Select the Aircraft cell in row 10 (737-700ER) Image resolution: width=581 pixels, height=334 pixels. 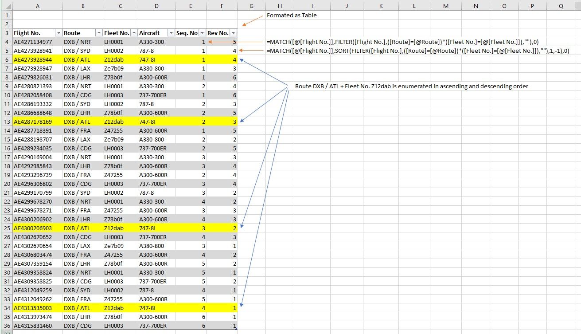(156, 95)
